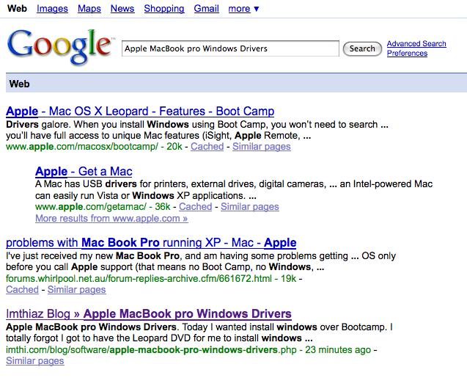The height and width of the screenshot is (378, 467).
Task: View Cached copy of the whirlpool forum result
Action: tap(22, 289)
